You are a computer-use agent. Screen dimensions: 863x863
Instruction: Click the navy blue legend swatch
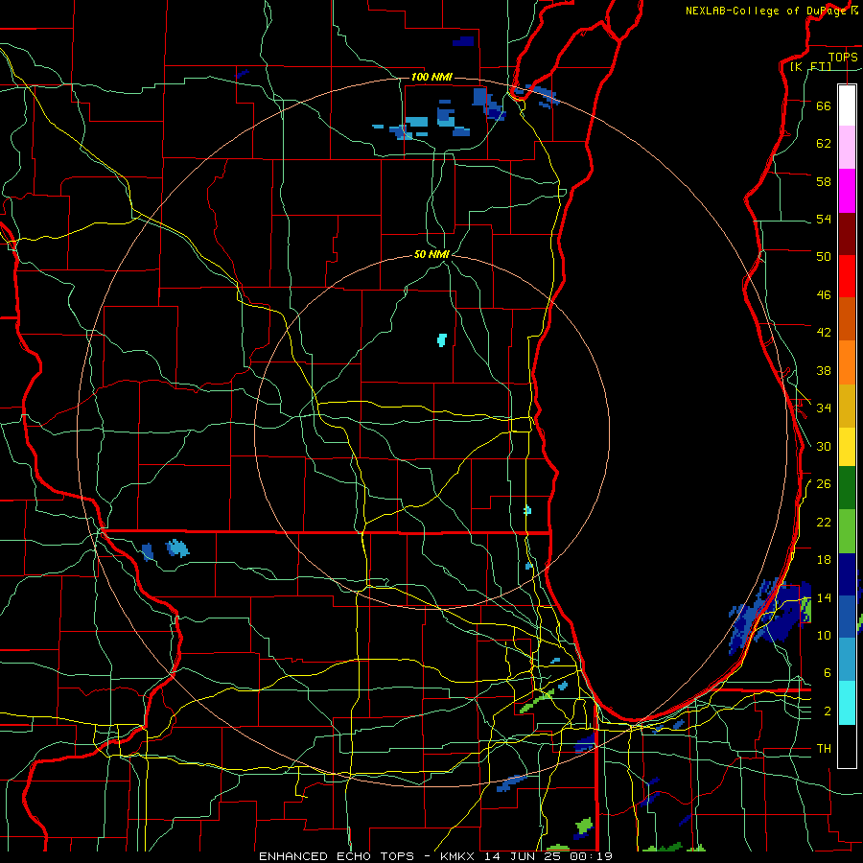(847, 574)
